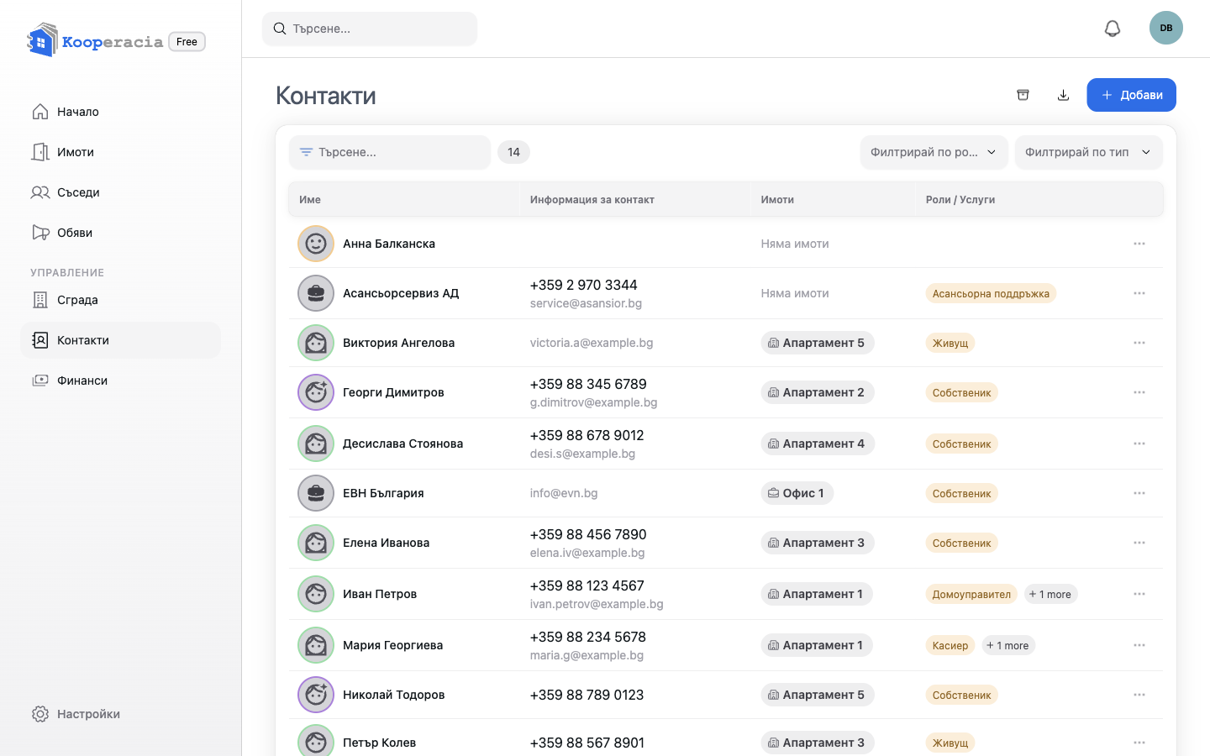
Task: Open Съседи in sidebar
Action: click(x=120, y=192)
